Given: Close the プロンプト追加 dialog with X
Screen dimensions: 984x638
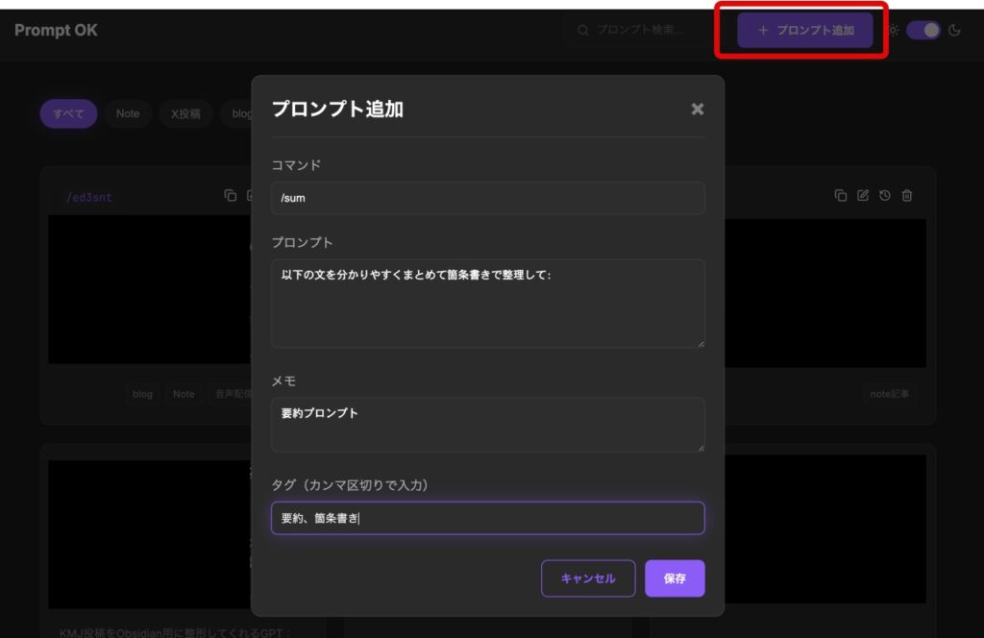Looking at the screenshot, I should (698, 110).
